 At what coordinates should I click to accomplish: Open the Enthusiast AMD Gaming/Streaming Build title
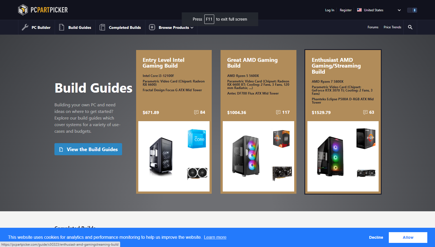[336, 66]
